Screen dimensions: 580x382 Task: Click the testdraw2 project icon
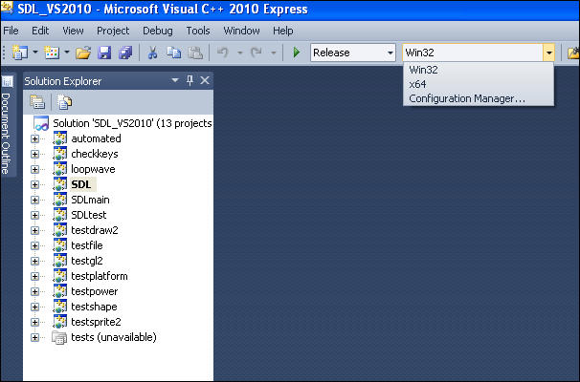click(59, 230)
